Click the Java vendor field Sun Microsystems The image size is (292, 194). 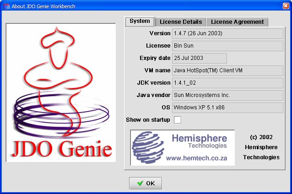click(x=227, y=95)
